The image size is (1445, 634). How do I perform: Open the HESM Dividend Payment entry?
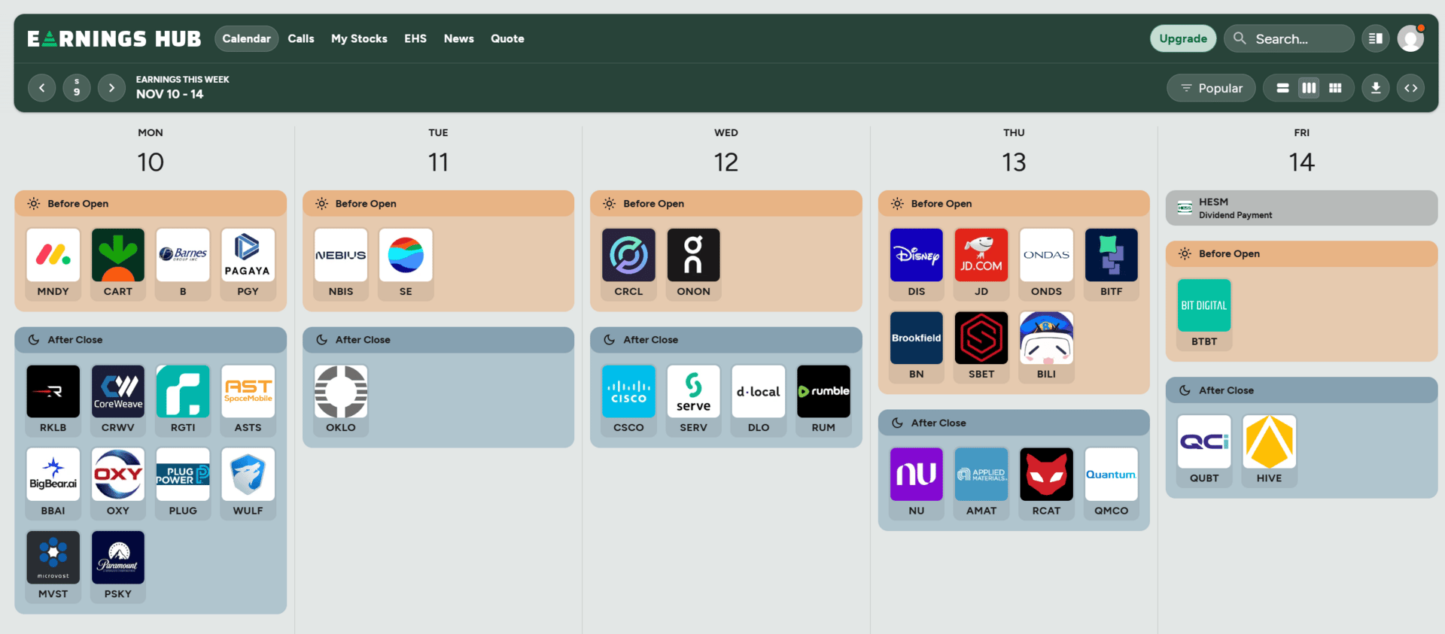1301,208
